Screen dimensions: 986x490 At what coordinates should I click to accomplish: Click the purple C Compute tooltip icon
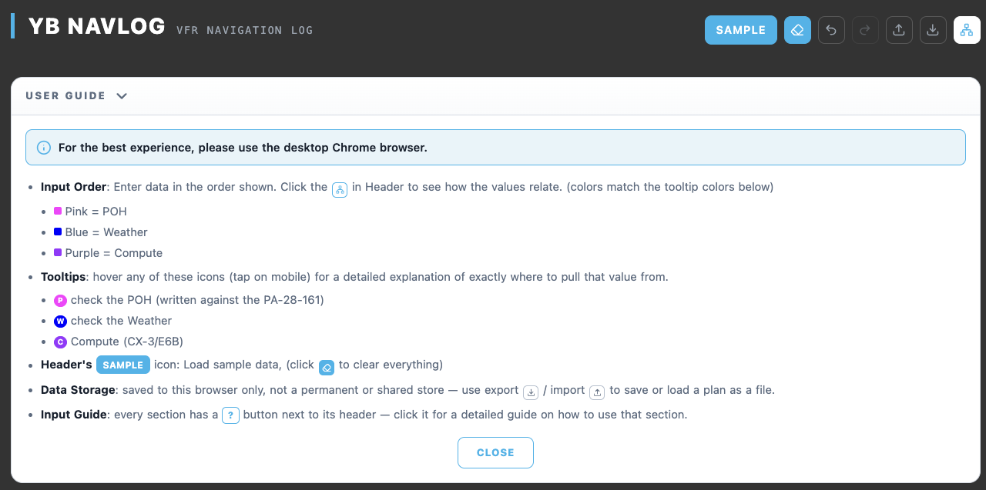coord(60,342)
